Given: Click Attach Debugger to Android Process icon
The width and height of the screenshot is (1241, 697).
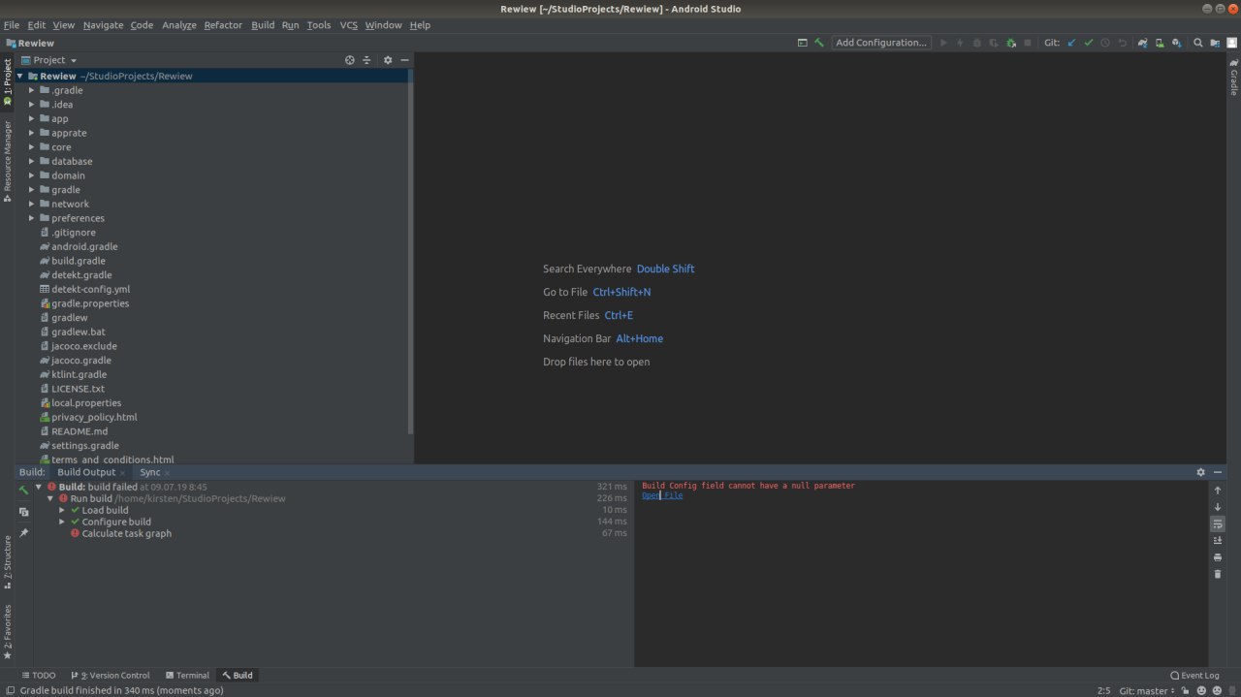Looking at the screenshot, I should coord(1011,43).
